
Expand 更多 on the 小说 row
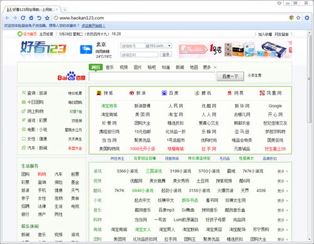coord(283,201)
